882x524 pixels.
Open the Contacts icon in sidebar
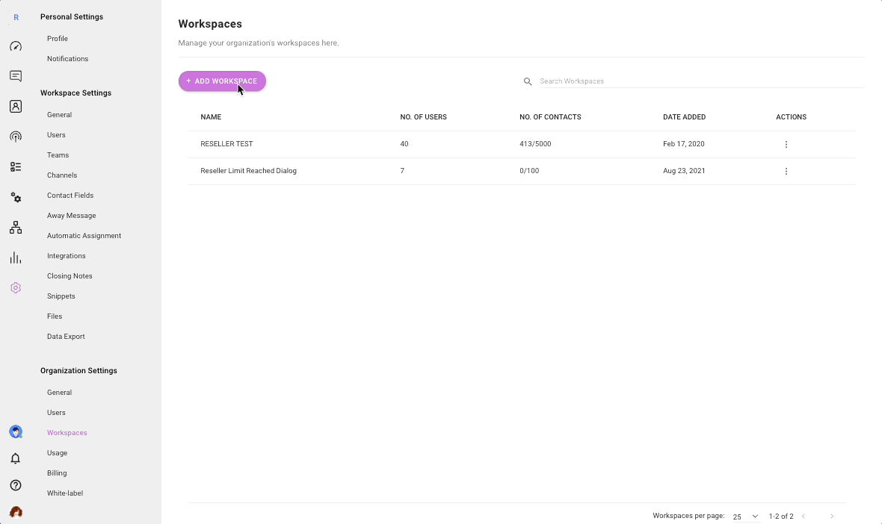(x=16, y=107)
